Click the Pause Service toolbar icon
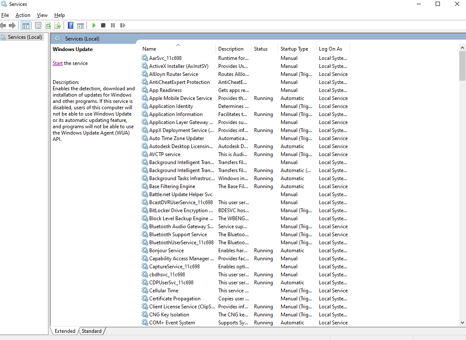Viewport: 466px width, 340px height. (x=113, y=26)
